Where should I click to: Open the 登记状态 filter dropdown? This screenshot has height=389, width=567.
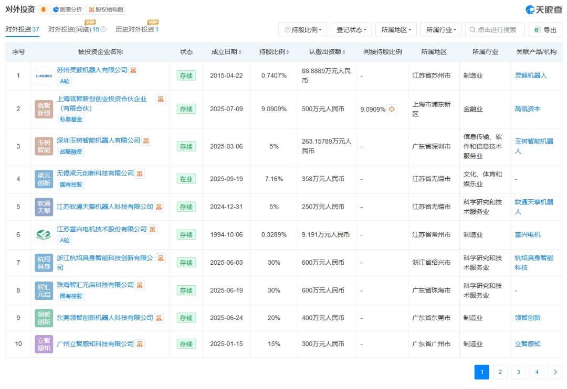[351, 30]
